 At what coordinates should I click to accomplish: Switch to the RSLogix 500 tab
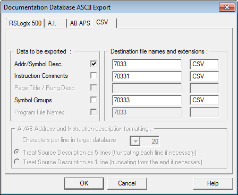pyautogui.click(x=25, y=23)
